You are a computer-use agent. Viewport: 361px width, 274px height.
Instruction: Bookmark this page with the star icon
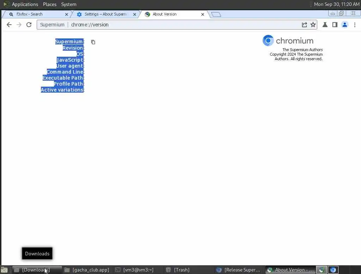click(x=313, y=25)
